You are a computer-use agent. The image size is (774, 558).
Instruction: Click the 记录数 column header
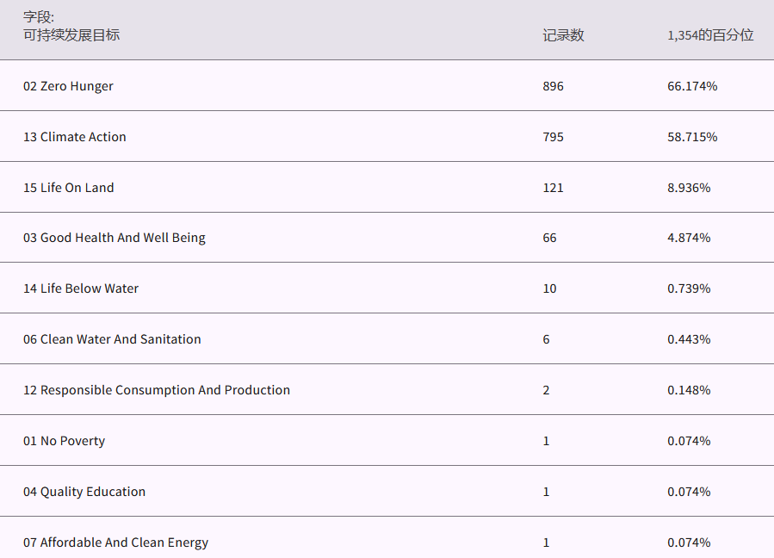point(563,35)
